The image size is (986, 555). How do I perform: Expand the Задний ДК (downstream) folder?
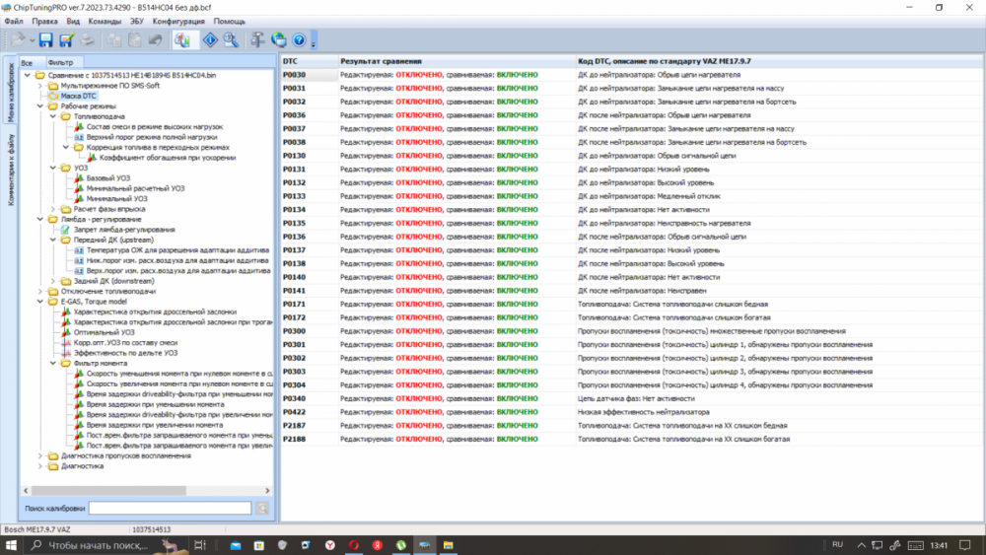click(52, 281)
